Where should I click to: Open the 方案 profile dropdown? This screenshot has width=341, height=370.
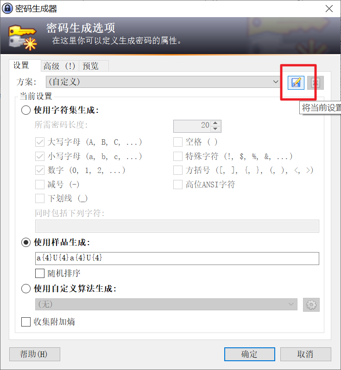coord(163,82)
